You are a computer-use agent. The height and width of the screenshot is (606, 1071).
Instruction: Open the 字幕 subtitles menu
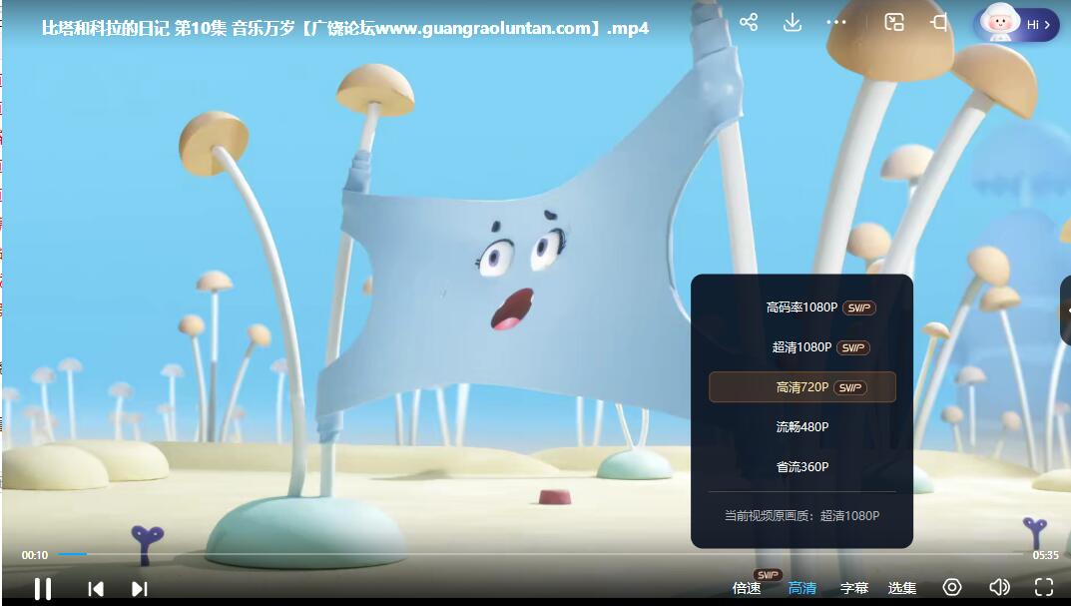click(853, 588)
